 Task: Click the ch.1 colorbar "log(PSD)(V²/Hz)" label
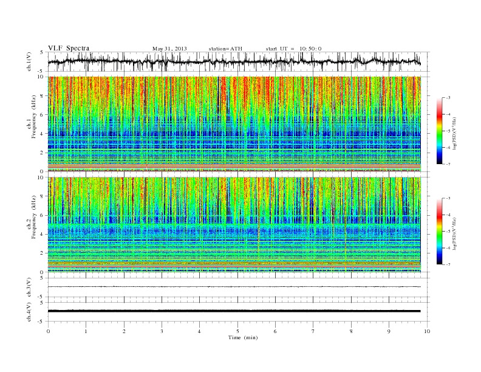[455, 133]
